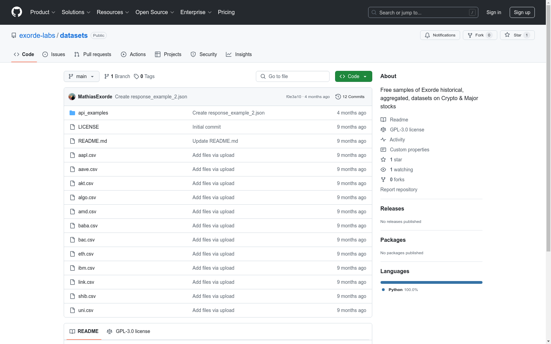Click the Custom properties icon

(x=383, y=150)
